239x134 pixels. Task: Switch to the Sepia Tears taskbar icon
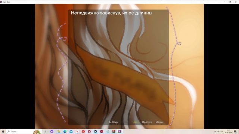pyautogui.click(x=120, y=131)
